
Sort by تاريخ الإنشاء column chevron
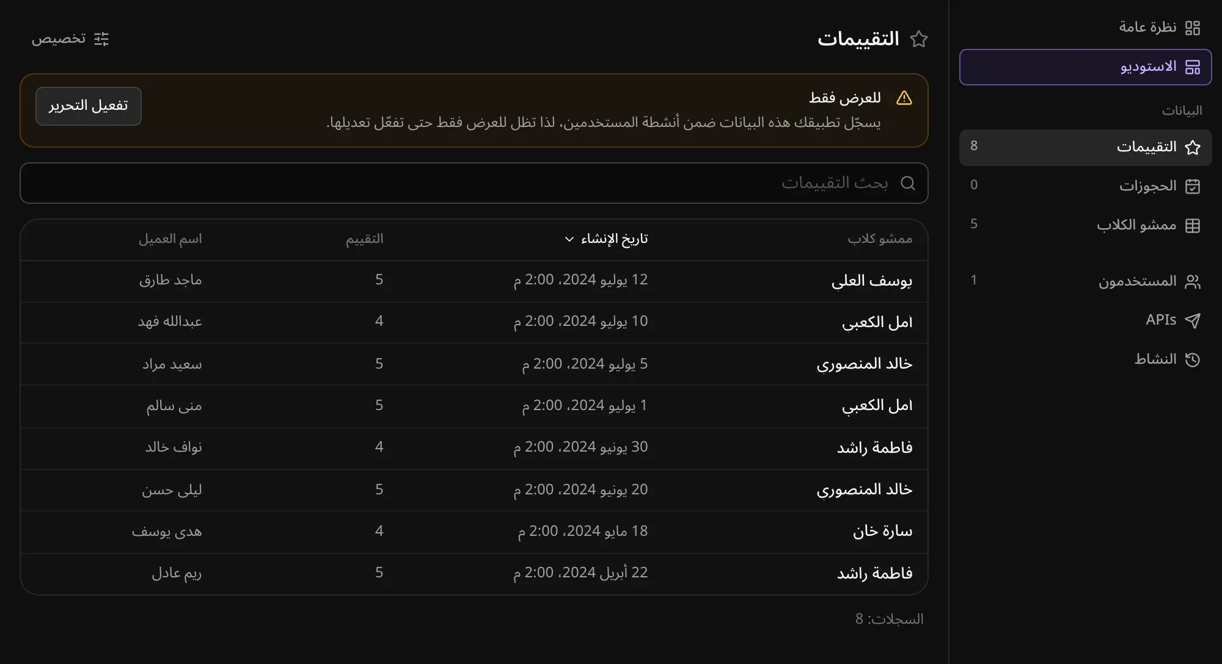pos(569,239)
